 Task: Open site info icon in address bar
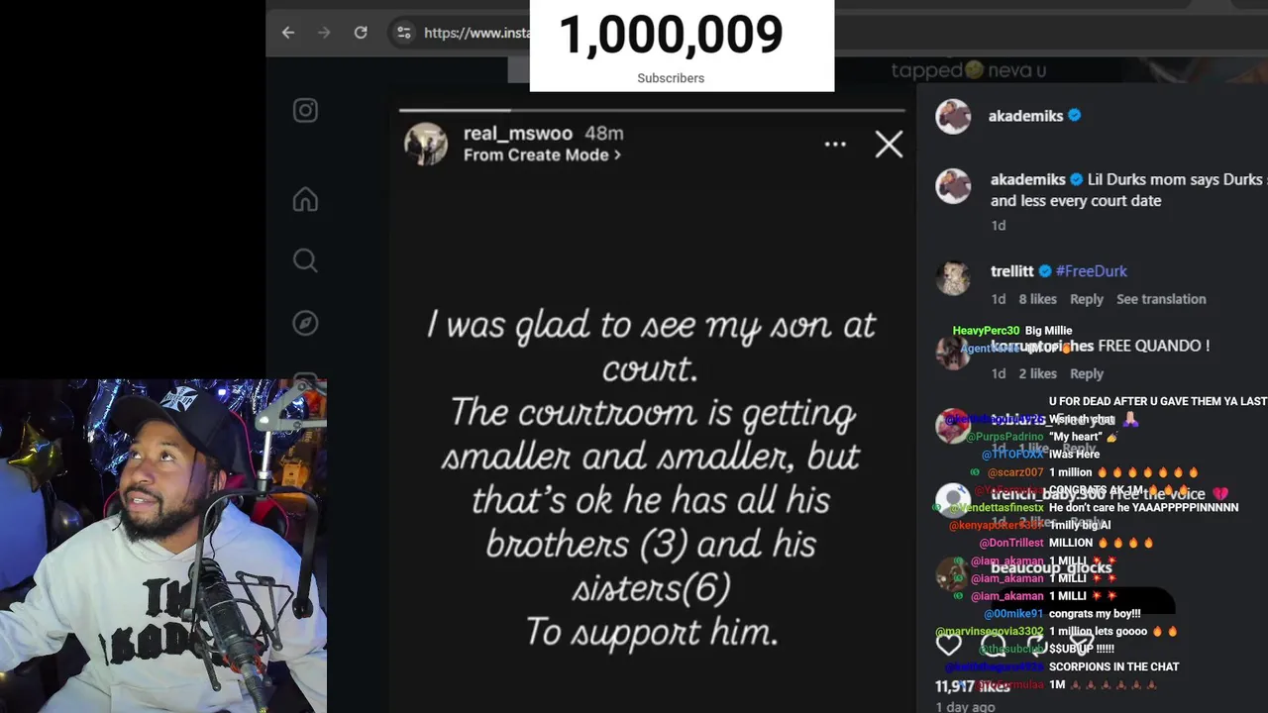[x=403, y=33]
